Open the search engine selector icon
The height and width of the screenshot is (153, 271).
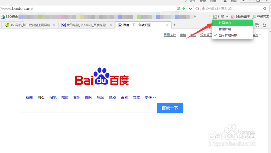click(198, 9)
